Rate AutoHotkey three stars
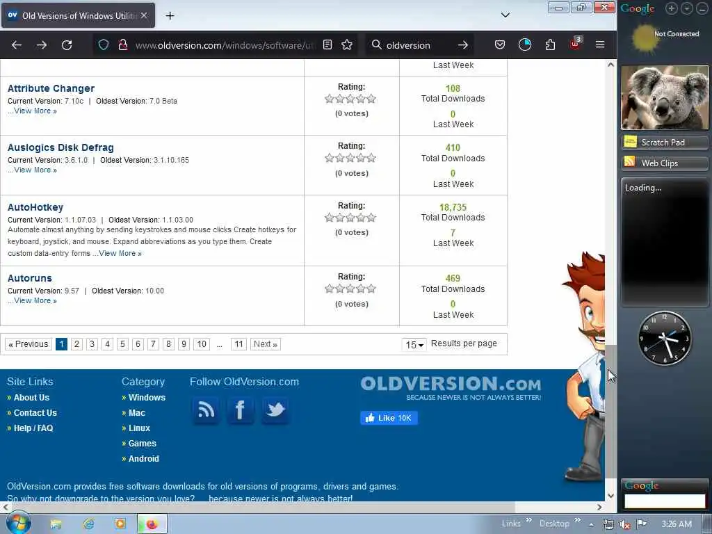 click(350, 218)
